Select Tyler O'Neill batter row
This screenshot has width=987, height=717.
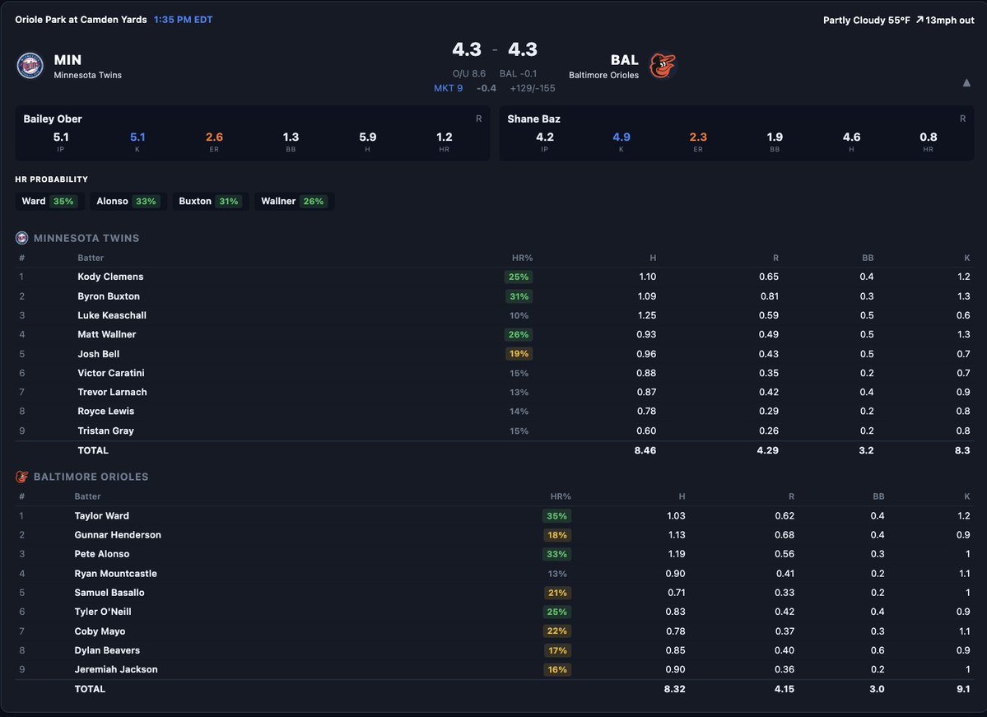point(494,612)
